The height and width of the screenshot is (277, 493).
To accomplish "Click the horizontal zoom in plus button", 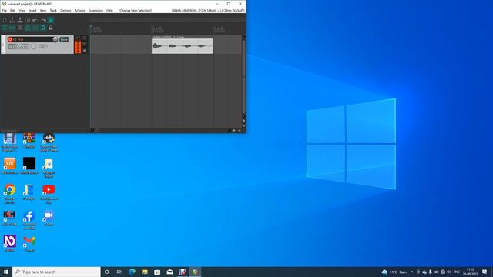I will pyautogui.click(x=234, y=130).
